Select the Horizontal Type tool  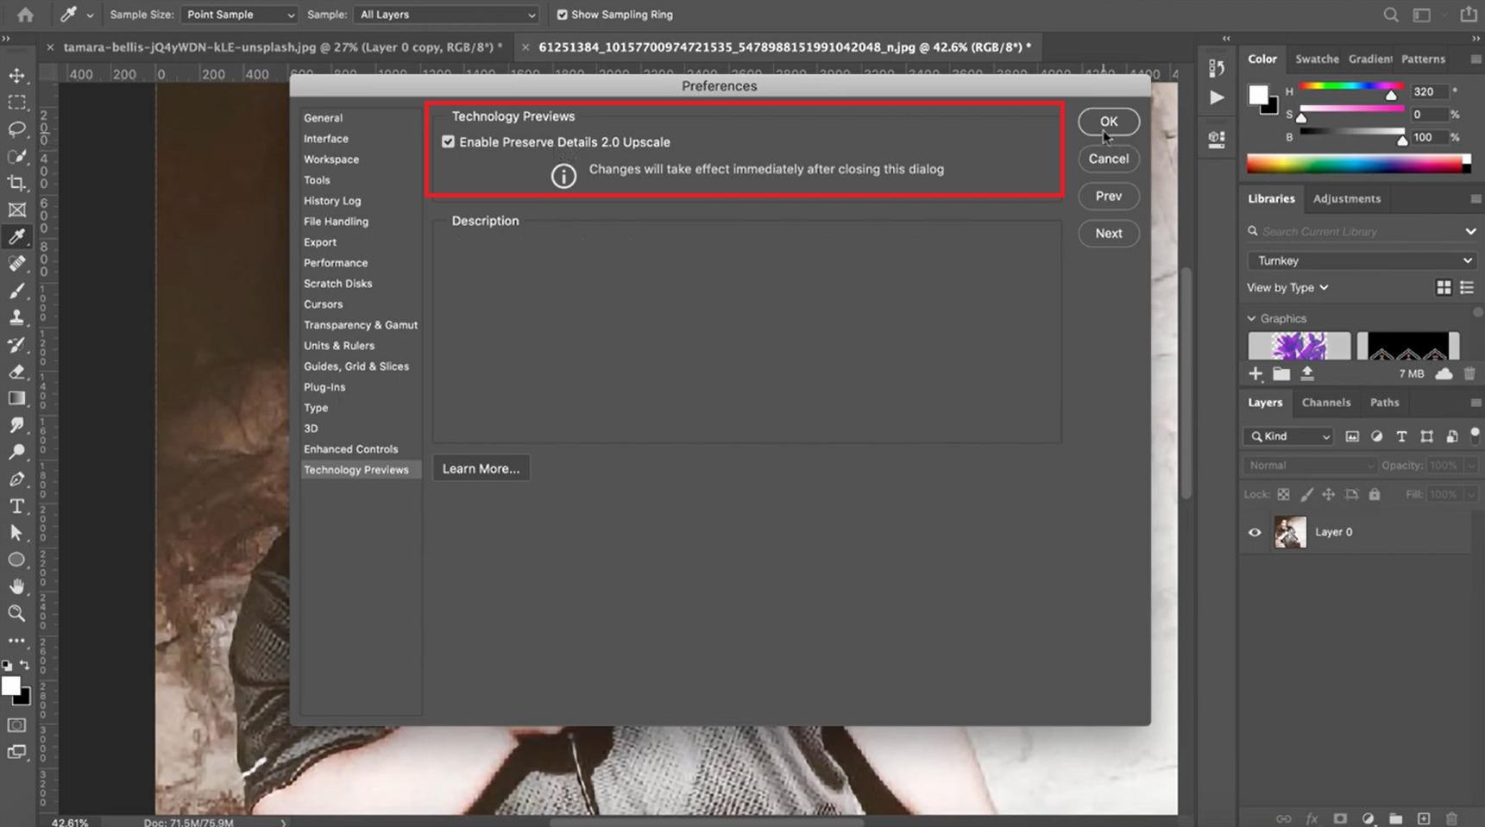click(x=16, y=506)
